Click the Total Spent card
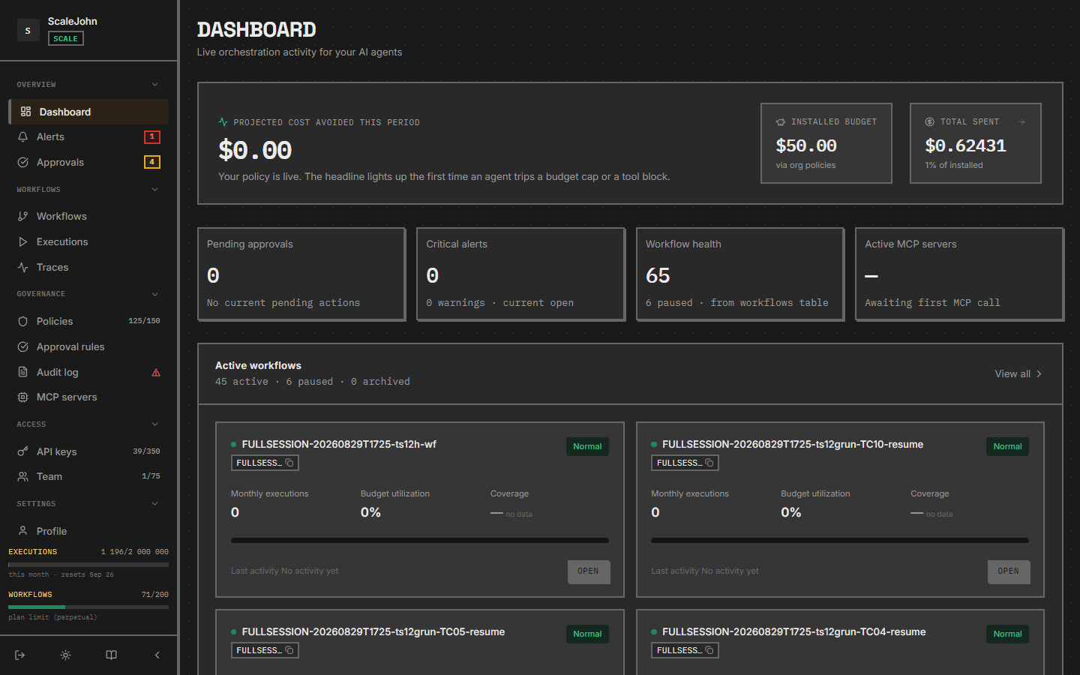 coord(975,143)
